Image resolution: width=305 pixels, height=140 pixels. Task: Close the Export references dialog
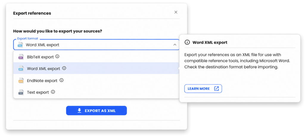click(176, 12)
